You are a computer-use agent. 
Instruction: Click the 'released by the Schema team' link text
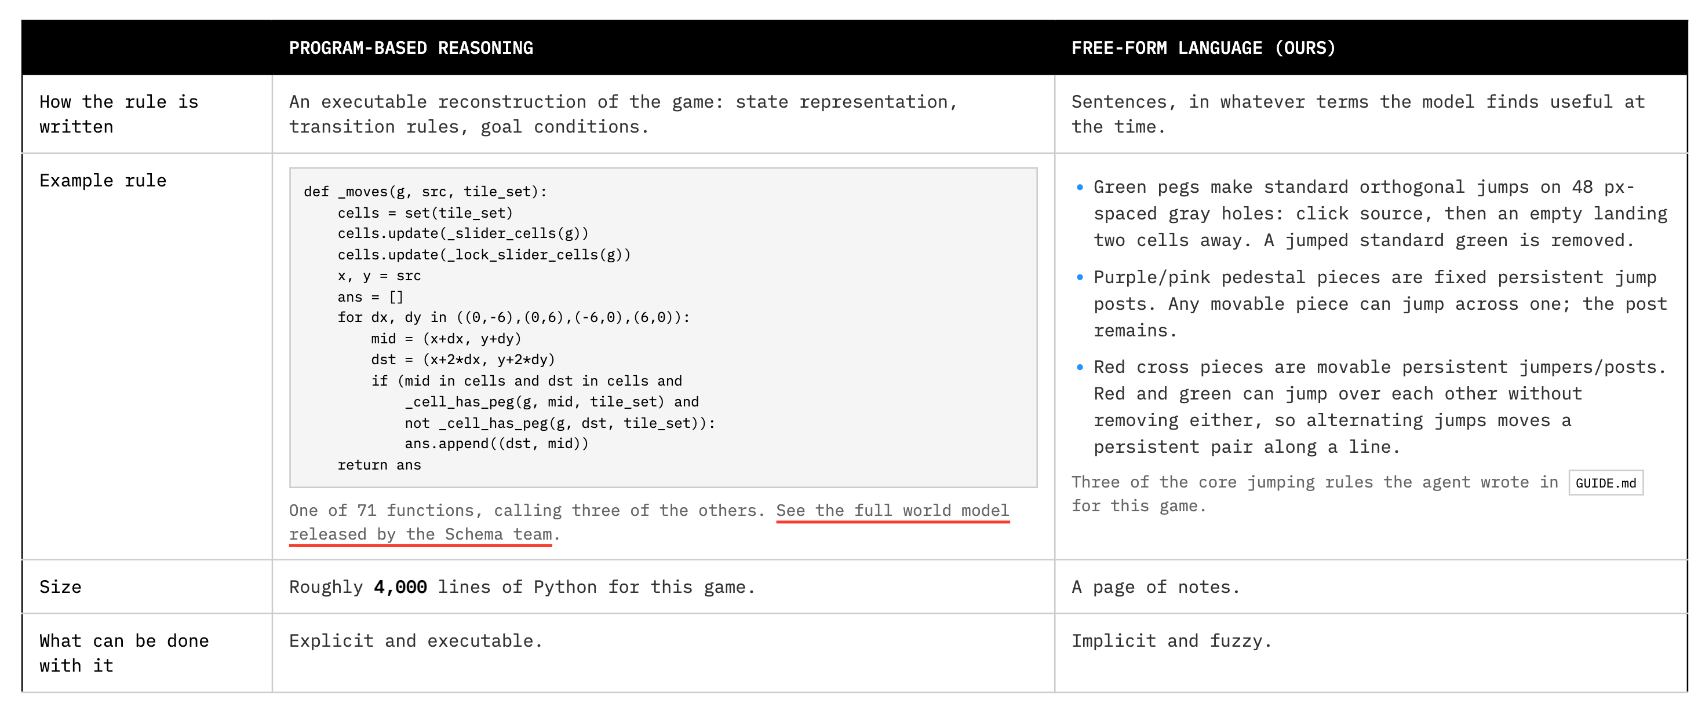click(421, 534)
